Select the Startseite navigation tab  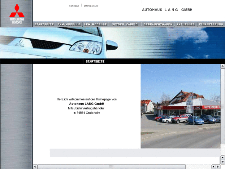[44, 24]
